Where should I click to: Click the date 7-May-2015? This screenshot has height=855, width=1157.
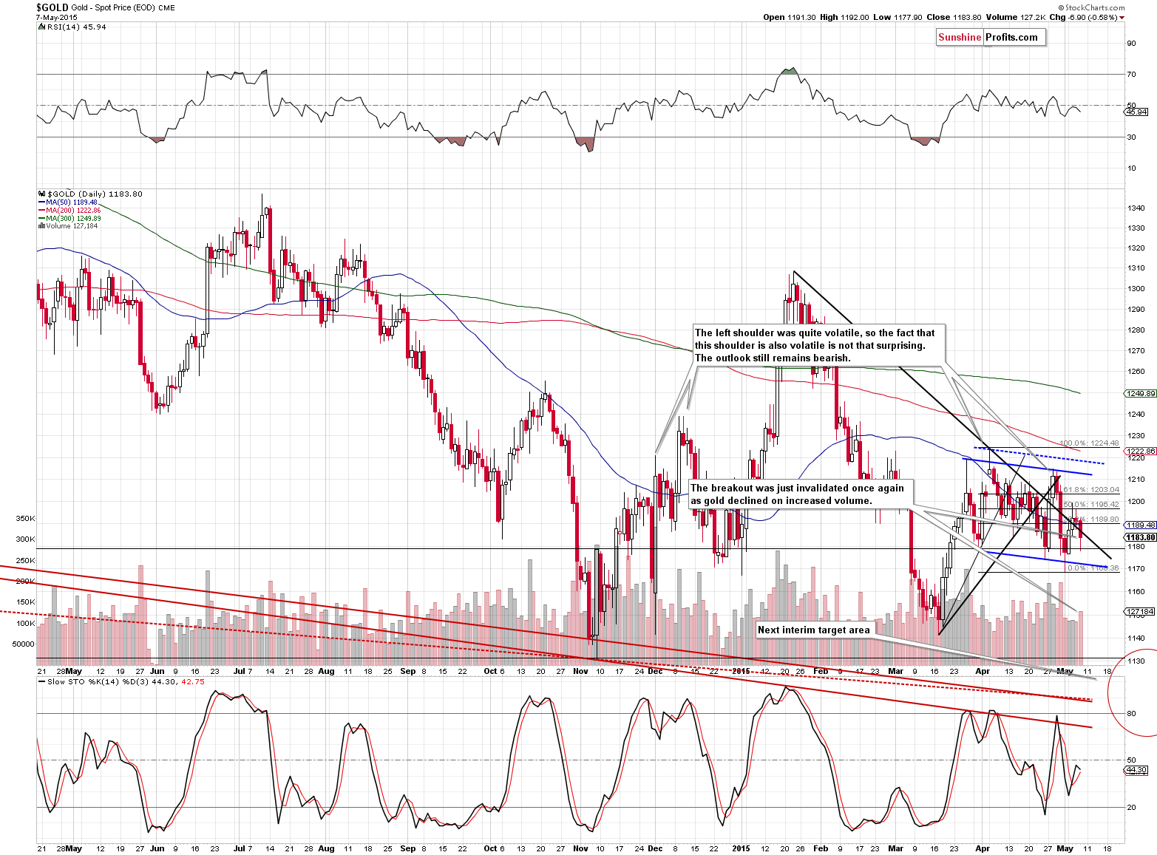56,17
